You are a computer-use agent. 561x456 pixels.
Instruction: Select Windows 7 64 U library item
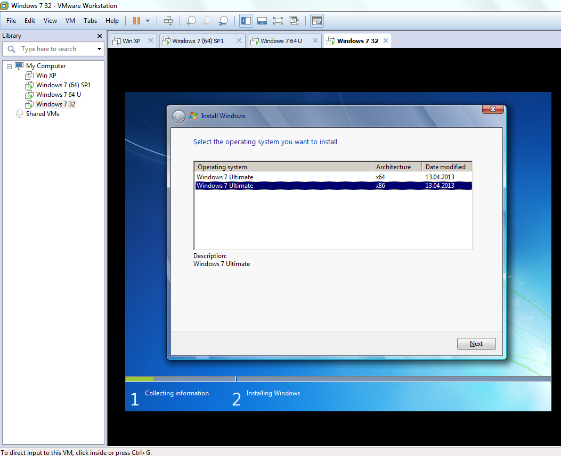pos(58,95)
